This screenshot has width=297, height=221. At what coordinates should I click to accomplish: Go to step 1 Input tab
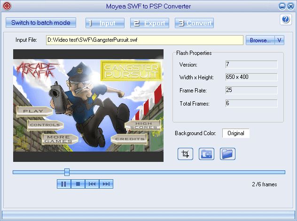coord(105,23)
